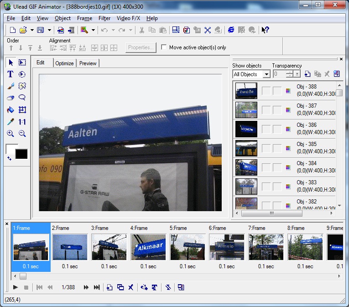Select the Lasso selection tool
Viewport: 349px width, 307px height.
(22, 98)
